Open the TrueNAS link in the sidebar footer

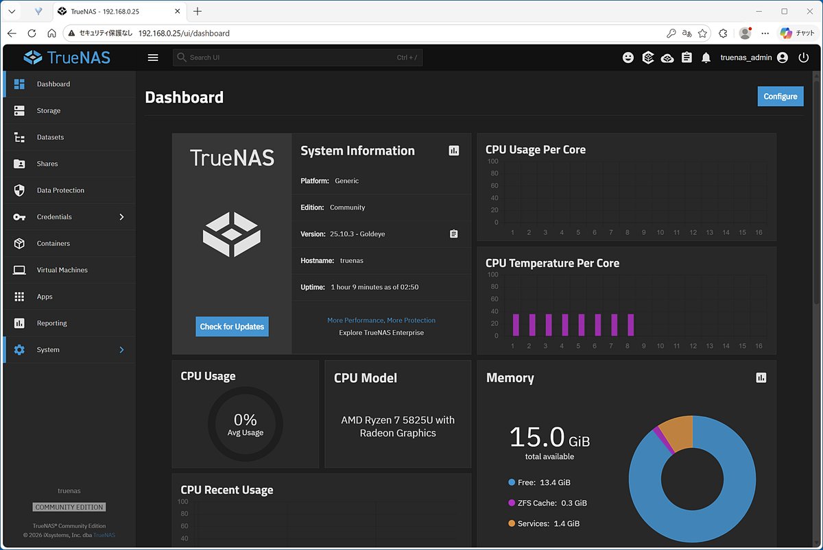[x=104, y=535]
